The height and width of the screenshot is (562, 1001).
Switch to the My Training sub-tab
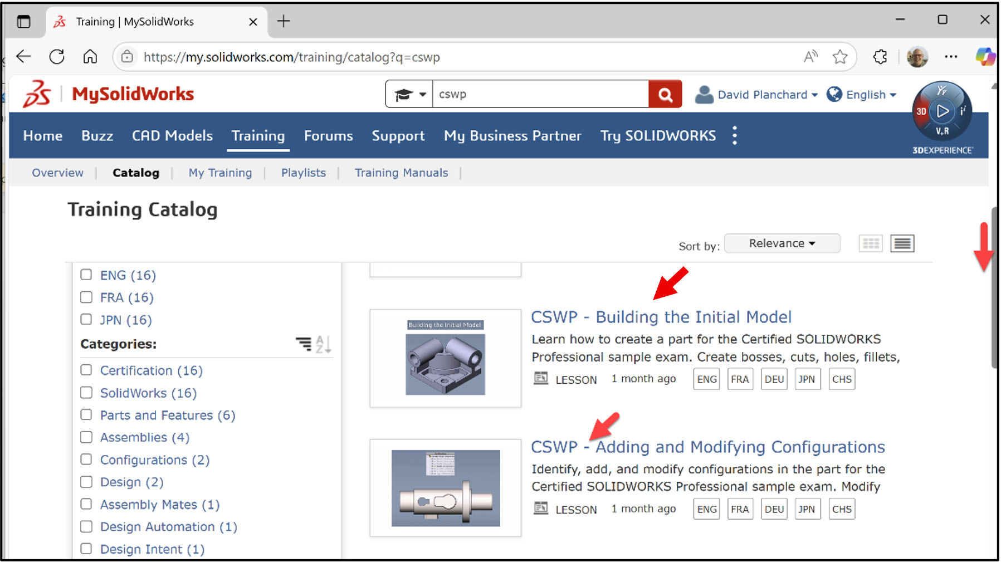click(220, 173)
